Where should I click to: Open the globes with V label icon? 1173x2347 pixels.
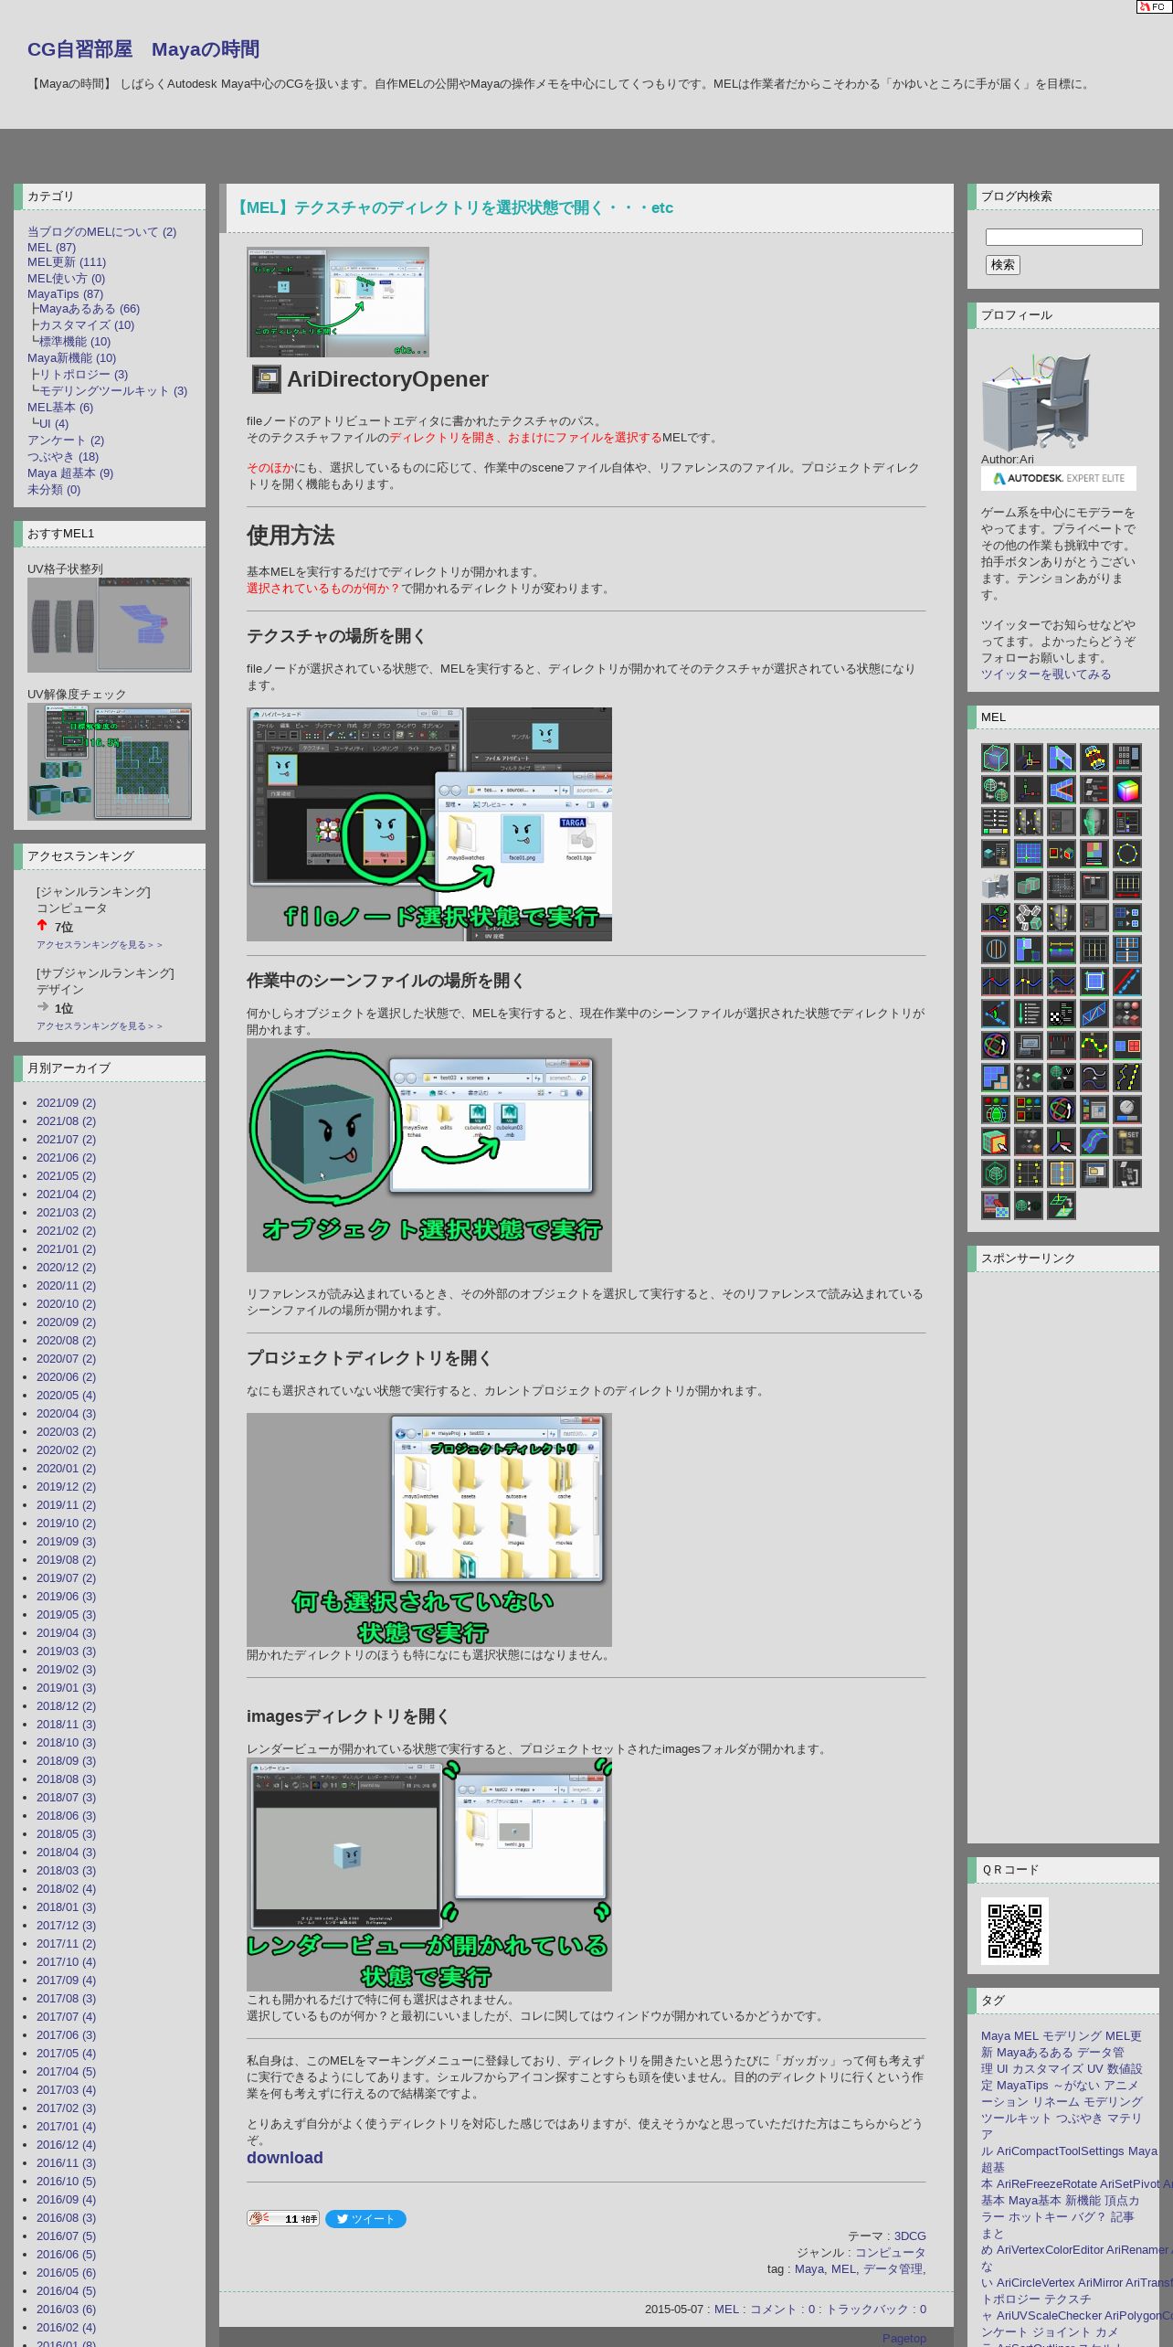(1062, 1078)
